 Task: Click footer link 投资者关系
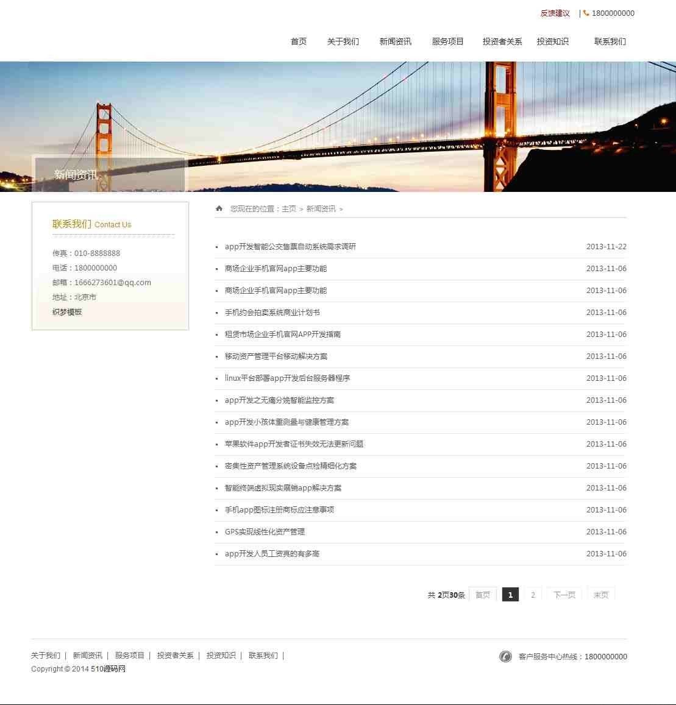pyautogui.click(x=176, y=656)
